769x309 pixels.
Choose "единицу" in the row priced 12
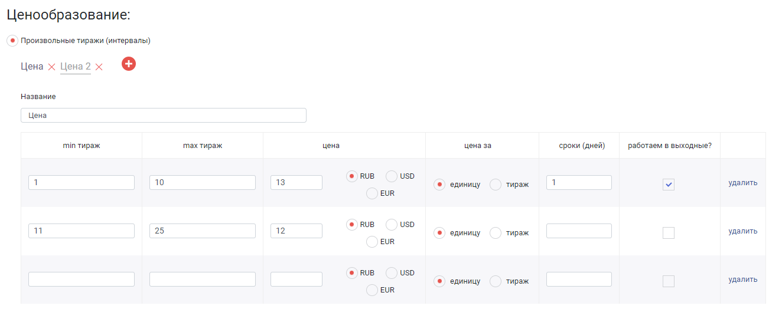[x=439, y=233]
